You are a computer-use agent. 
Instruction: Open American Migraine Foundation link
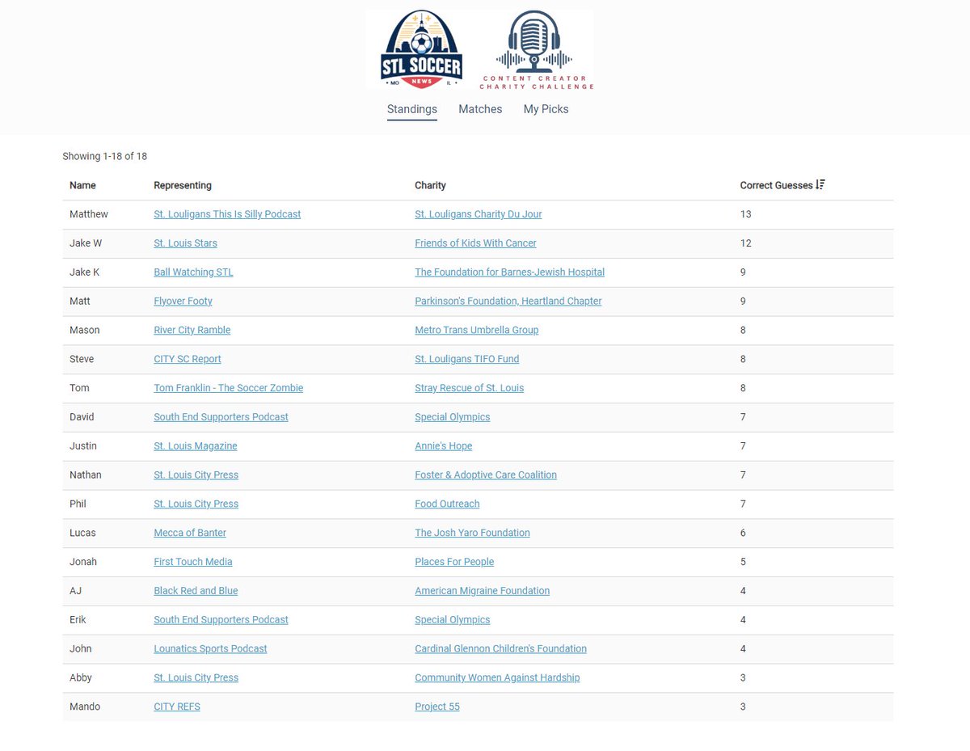(483, 591)
